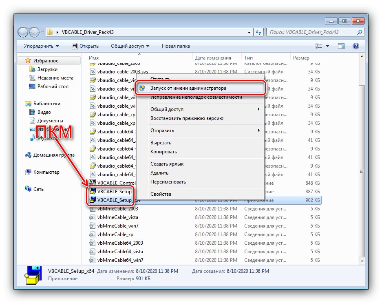Open the Отправить context submenu
The width and height of the screenshot is (382, 303).
point(200,130)
